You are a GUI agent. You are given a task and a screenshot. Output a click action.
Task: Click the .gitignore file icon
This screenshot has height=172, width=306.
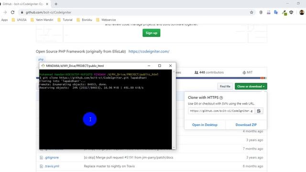(41, 158)
